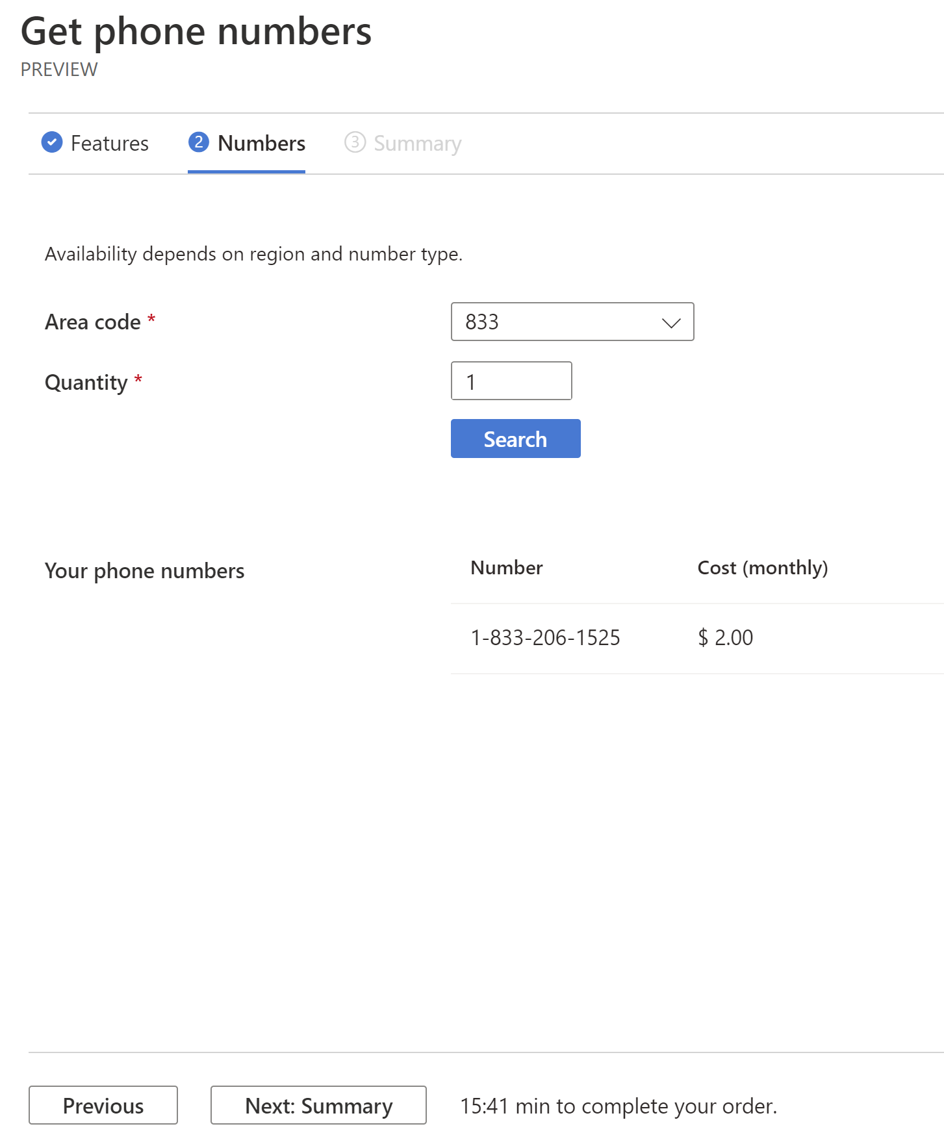Go back with the Previous button

click(103, 1105)
